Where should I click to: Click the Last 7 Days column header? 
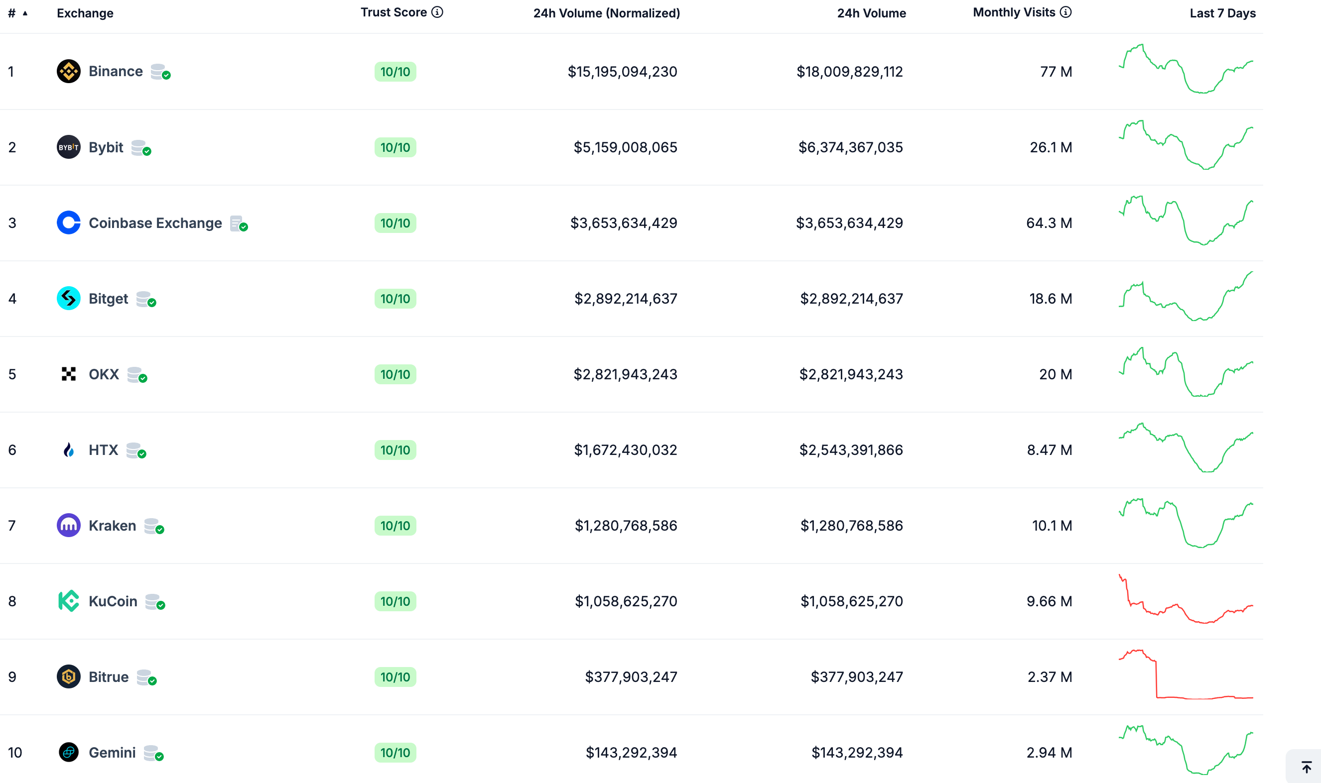1222,13
